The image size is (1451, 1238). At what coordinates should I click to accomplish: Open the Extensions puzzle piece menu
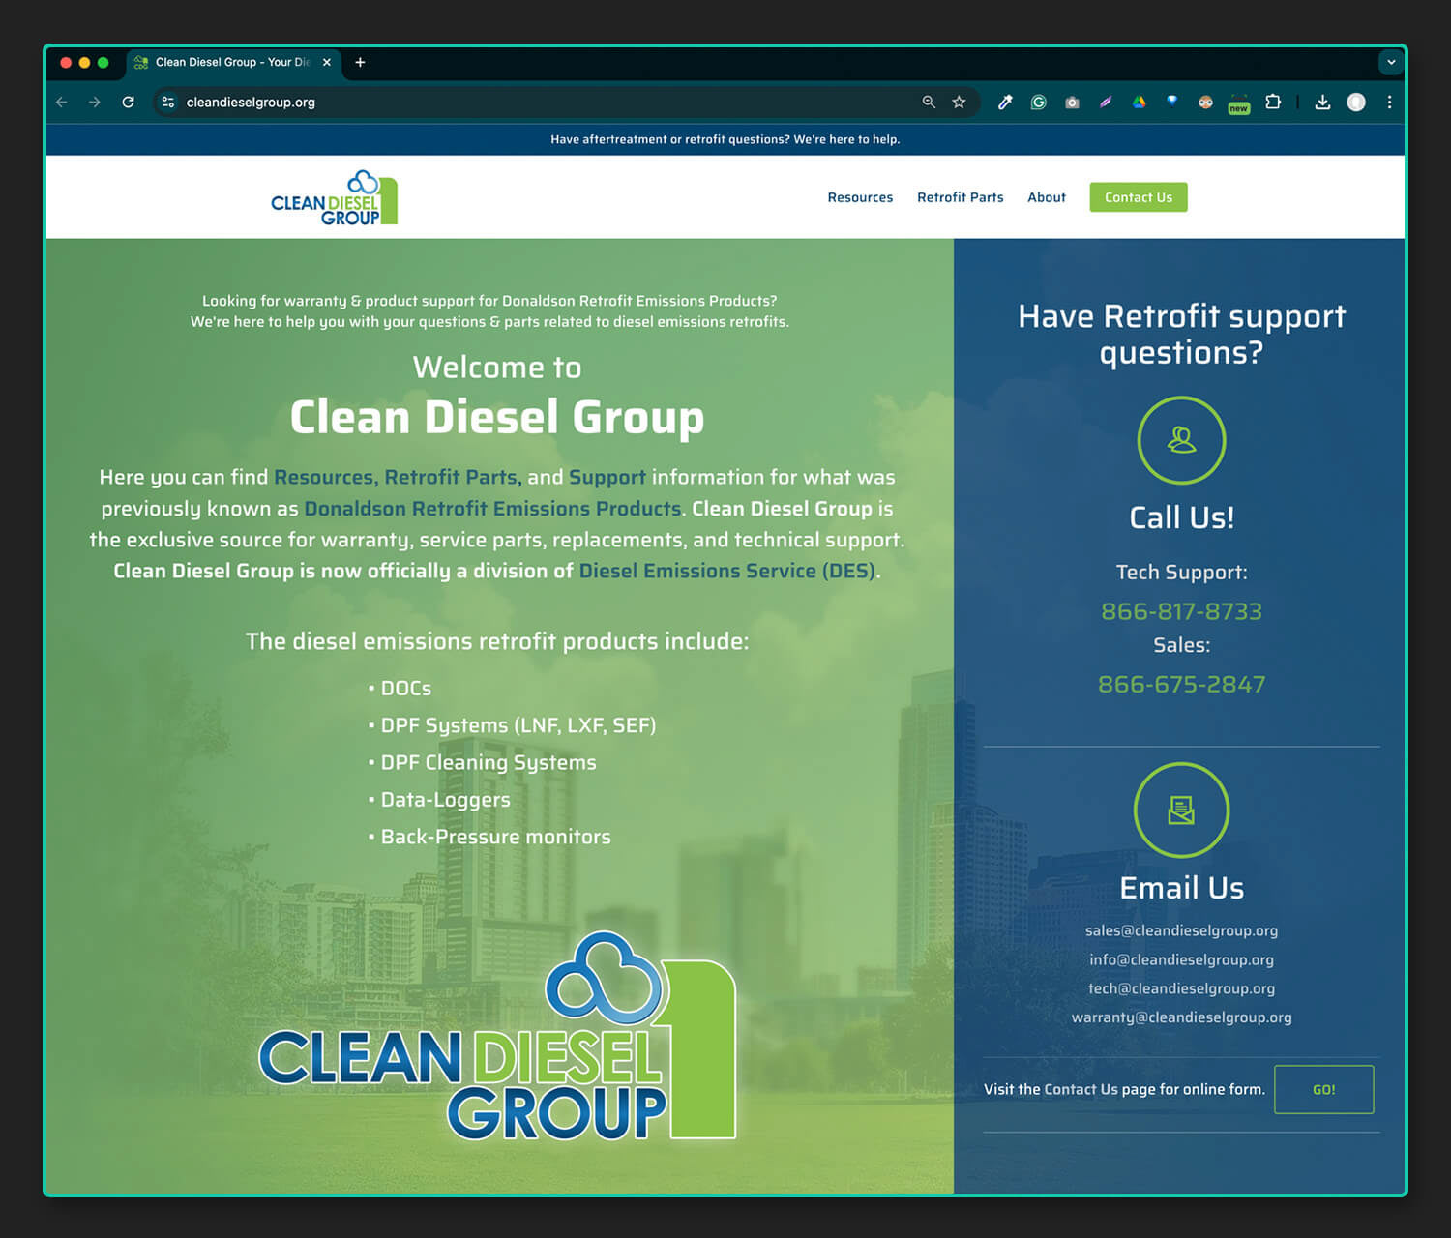click(x=1273, y=102)
